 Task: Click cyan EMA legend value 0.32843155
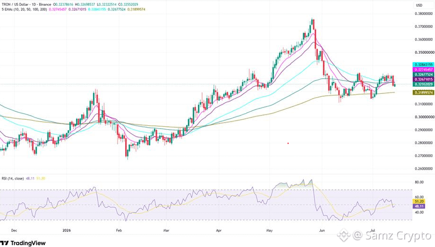[x=97, y=9]
